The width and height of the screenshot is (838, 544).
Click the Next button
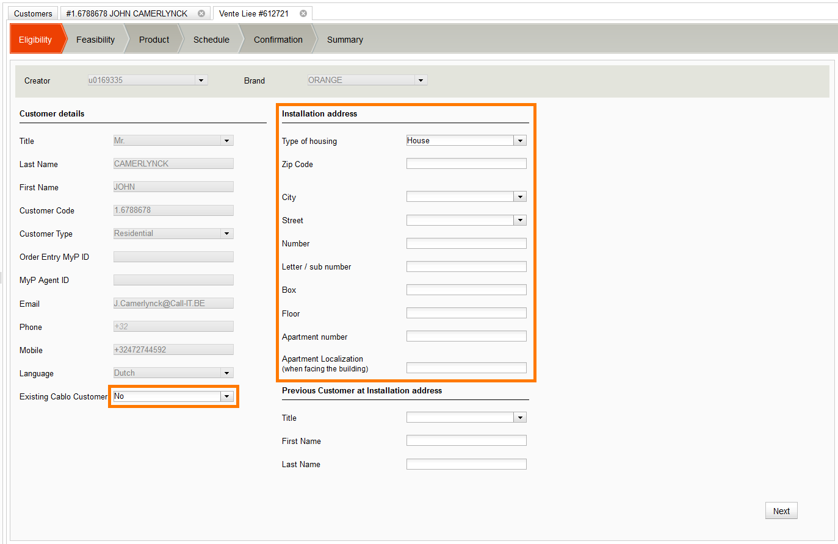[x=781, y=511]
